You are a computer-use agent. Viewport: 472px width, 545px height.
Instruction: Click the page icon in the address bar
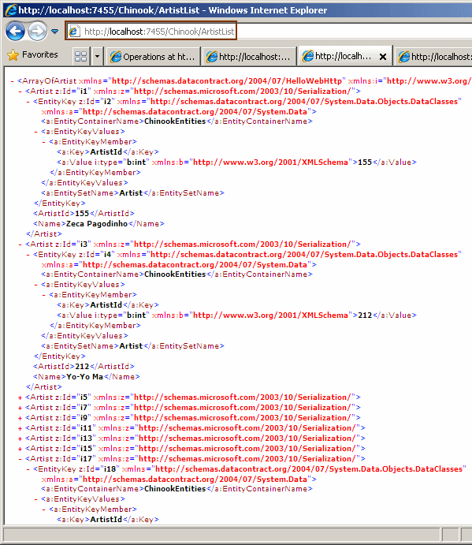[x=74, y=32]
